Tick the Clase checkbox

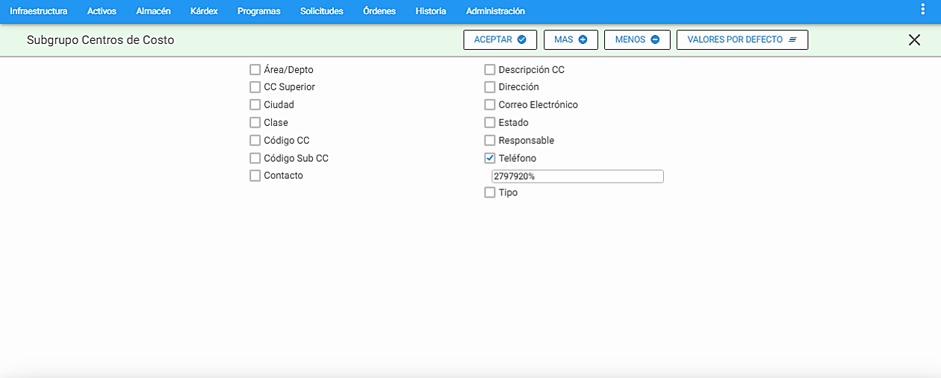[x=255, y=123]
